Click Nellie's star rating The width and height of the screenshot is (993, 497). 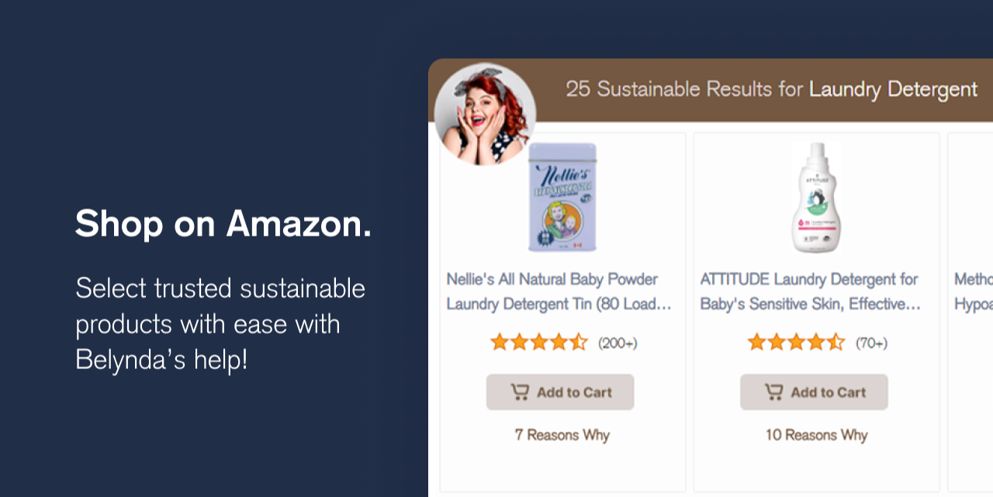[x=539, y=342]
